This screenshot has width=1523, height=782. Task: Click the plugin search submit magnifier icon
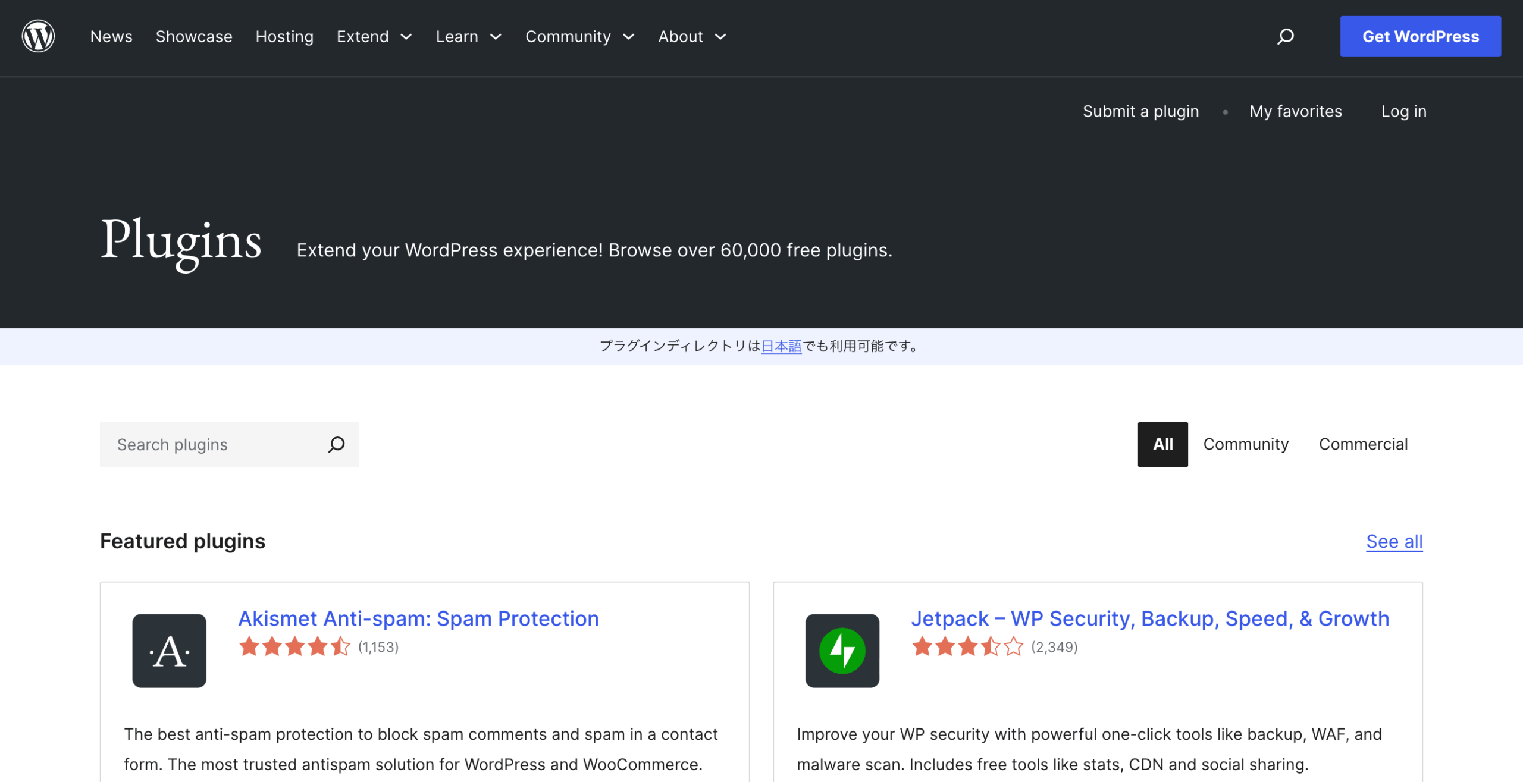(x=336, y=444)
